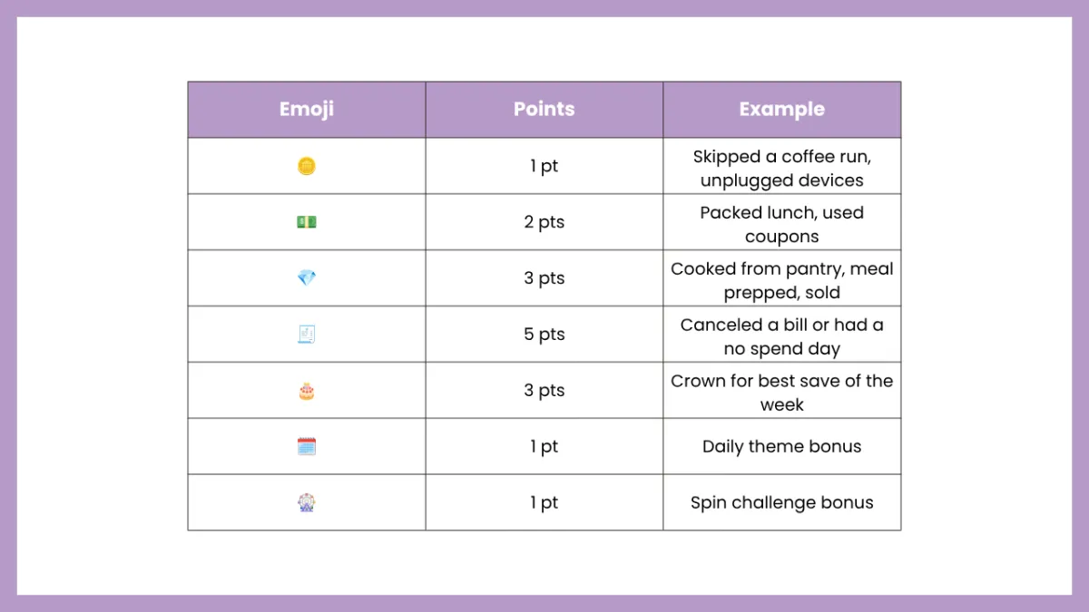Click 'Packed lunch, used coupons' cell
This screenshot has width=1089, height=612.
pos(782,222)
